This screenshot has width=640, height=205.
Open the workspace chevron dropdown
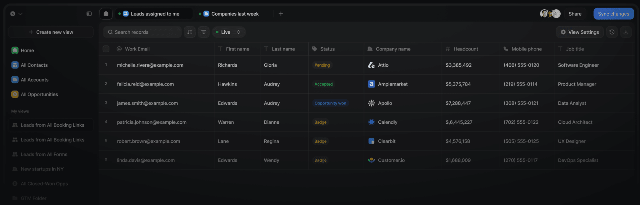(21, 14)
